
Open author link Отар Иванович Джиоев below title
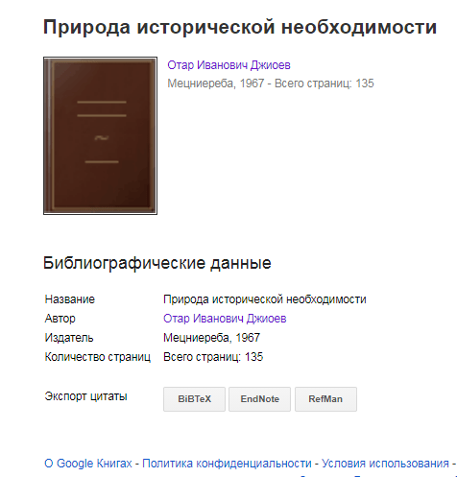click(x=228, y=65)
